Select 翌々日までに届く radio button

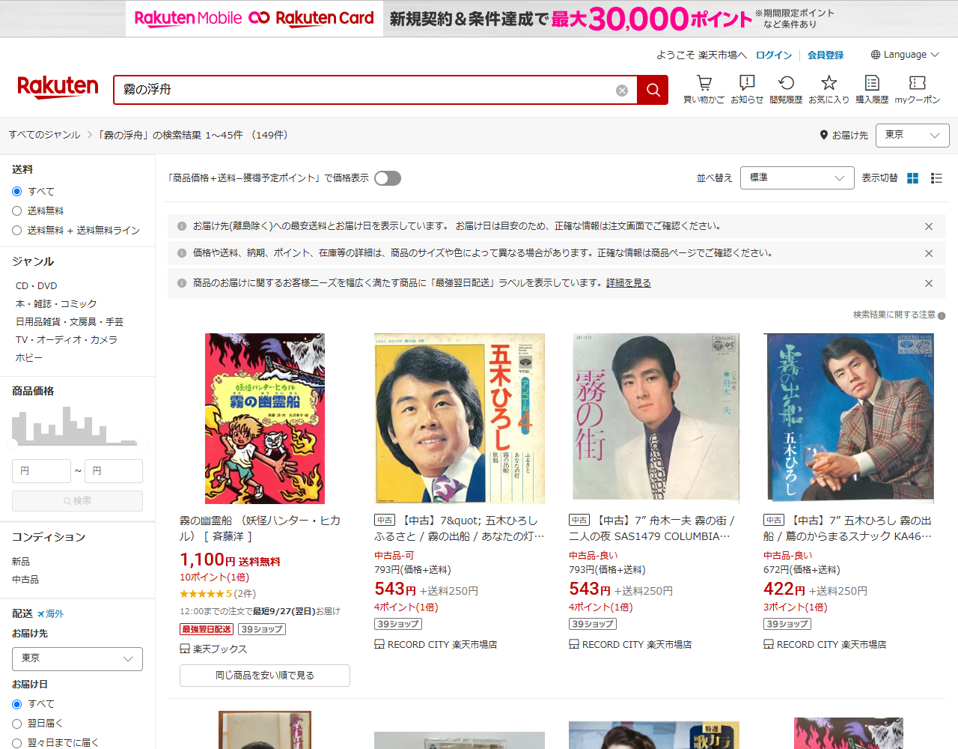click(16, 743)
